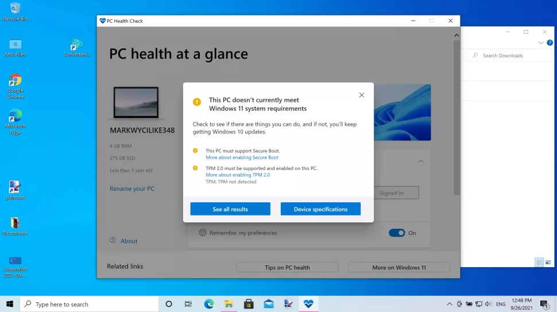The width and height of the screenshot is (557, 312).
Task: Open the Mail app from the taskbar
Action: [x=269, y=304]
